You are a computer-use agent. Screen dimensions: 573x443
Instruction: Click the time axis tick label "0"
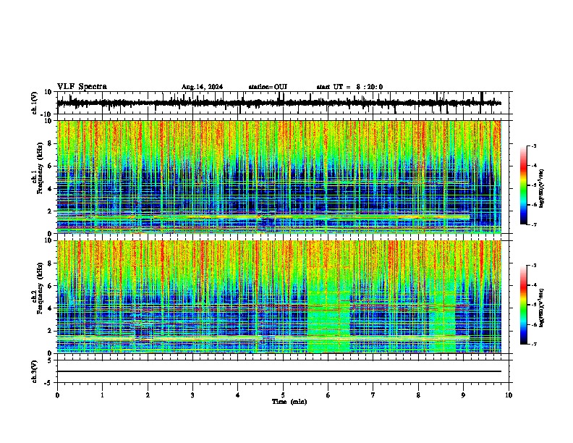(x=57, y=395)
